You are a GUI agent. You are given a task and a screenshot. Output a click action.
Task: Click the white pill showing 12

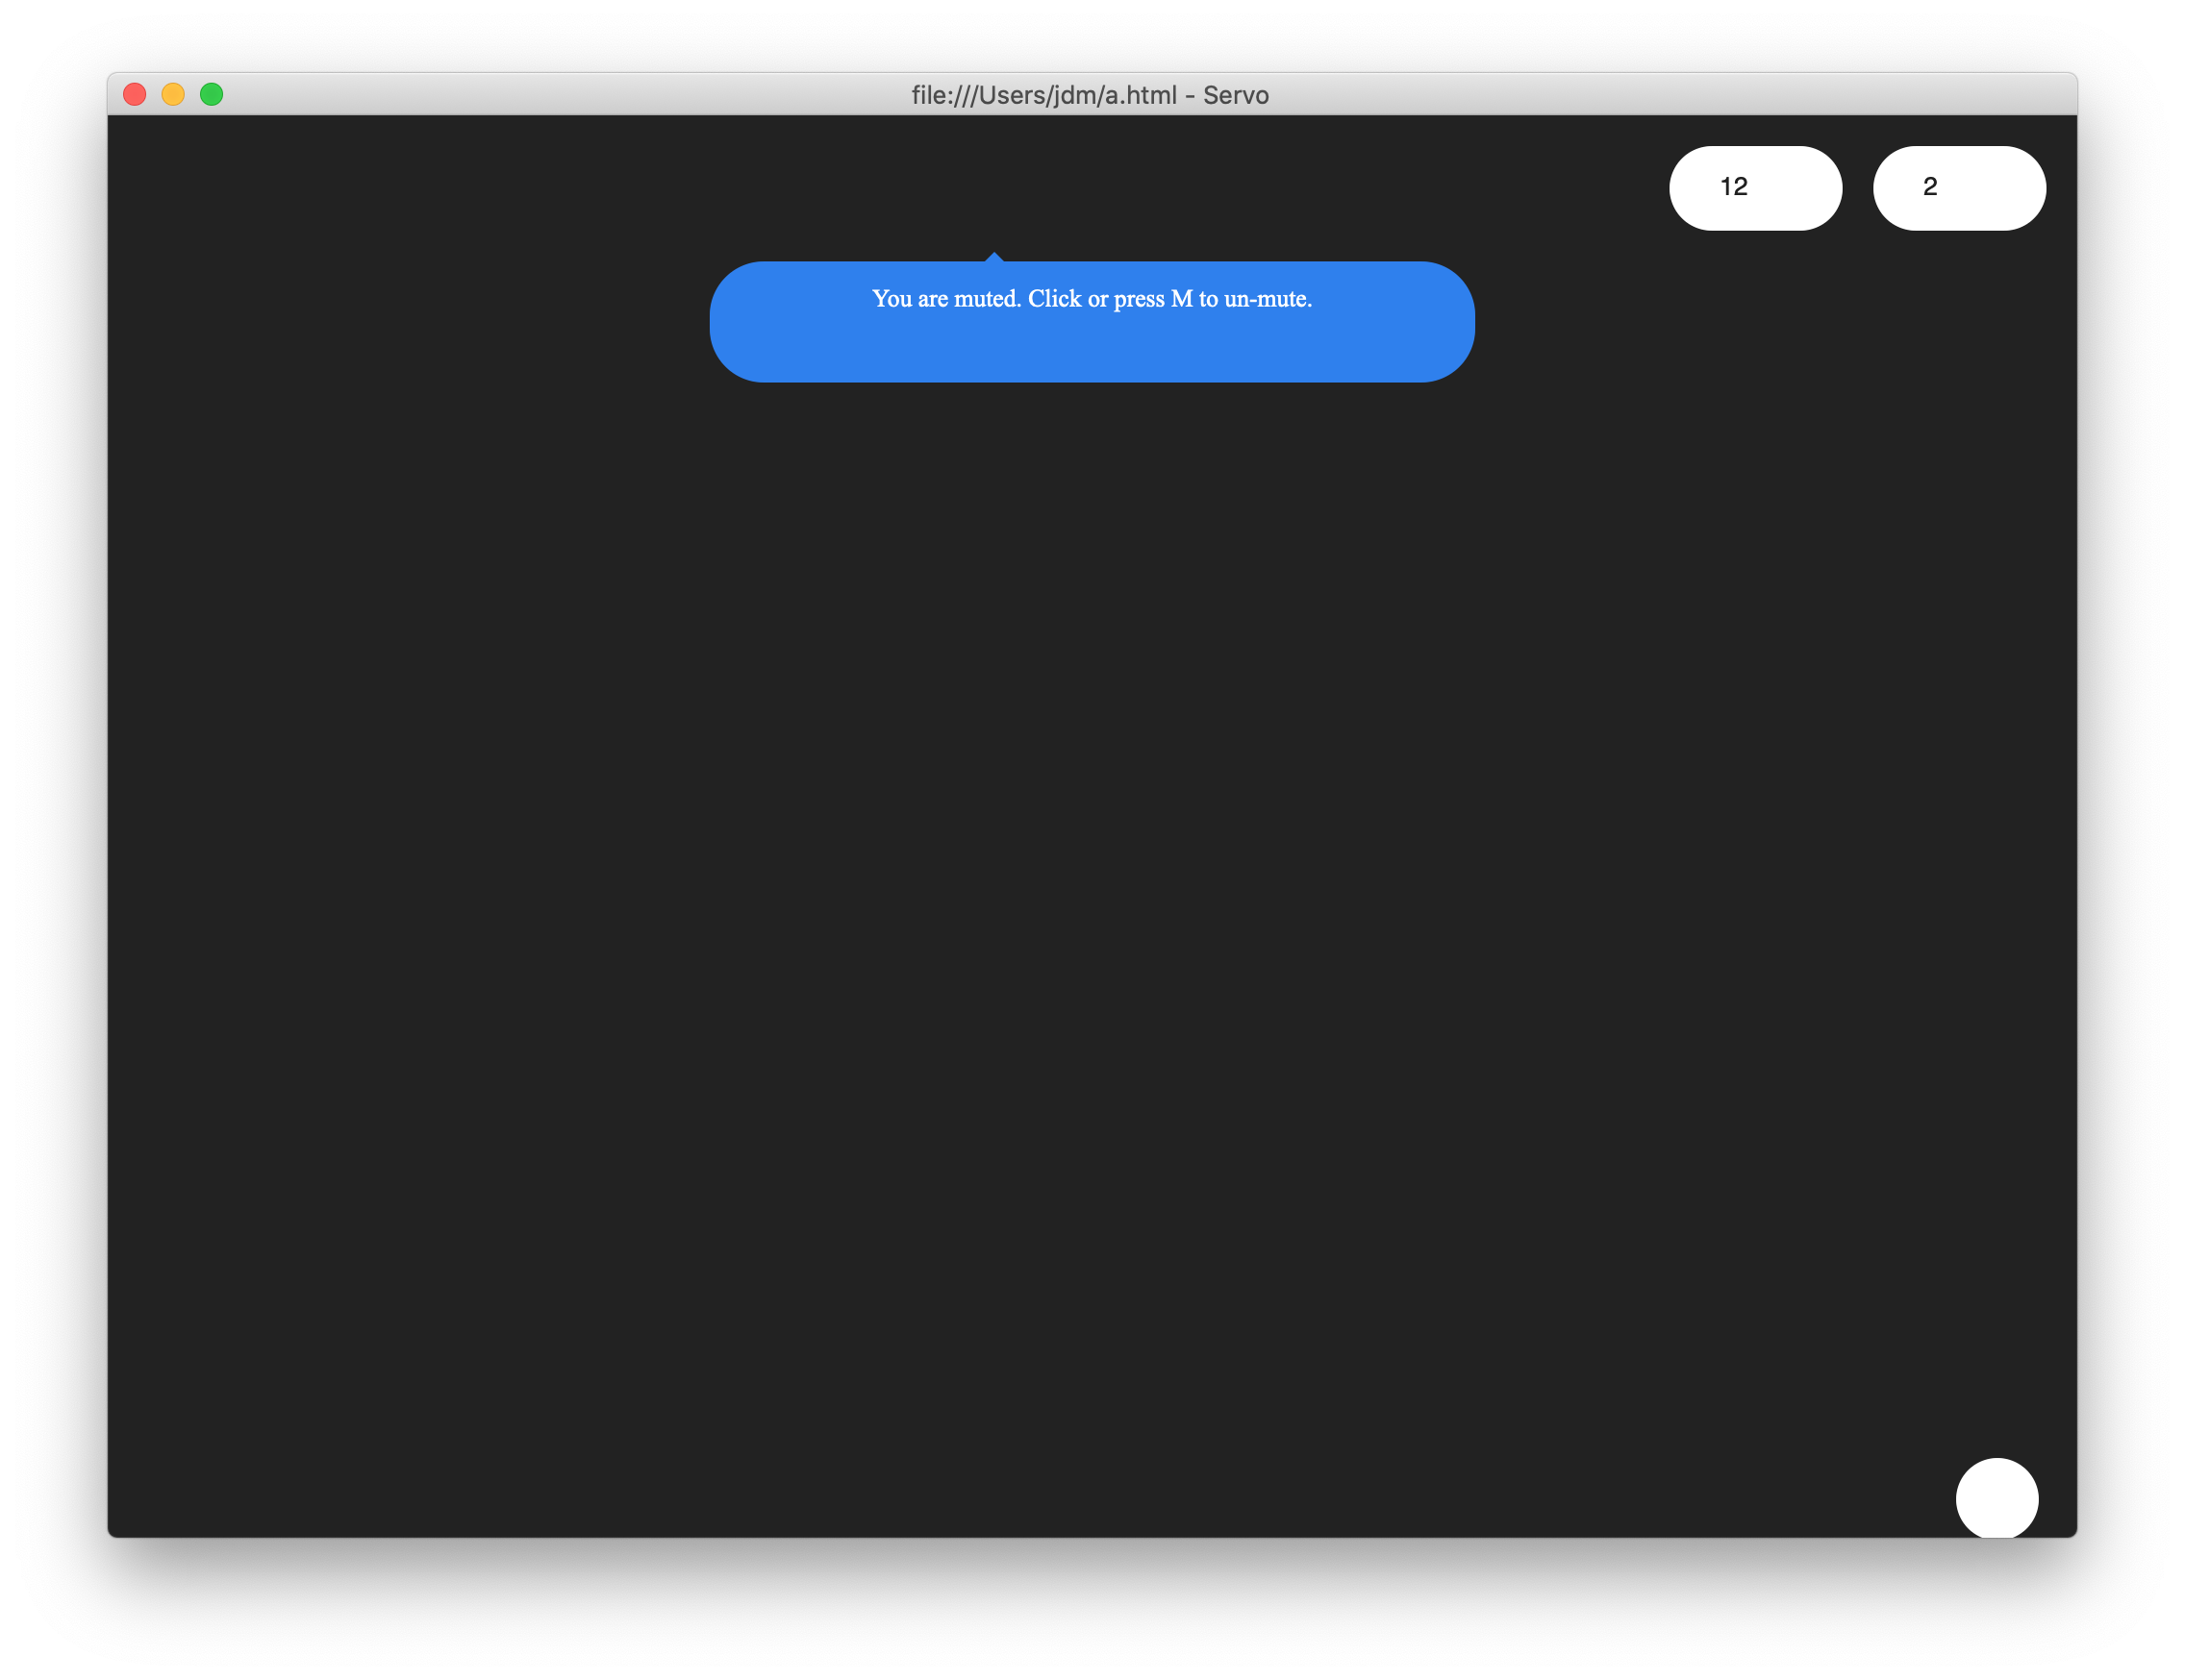point(1755,188)
